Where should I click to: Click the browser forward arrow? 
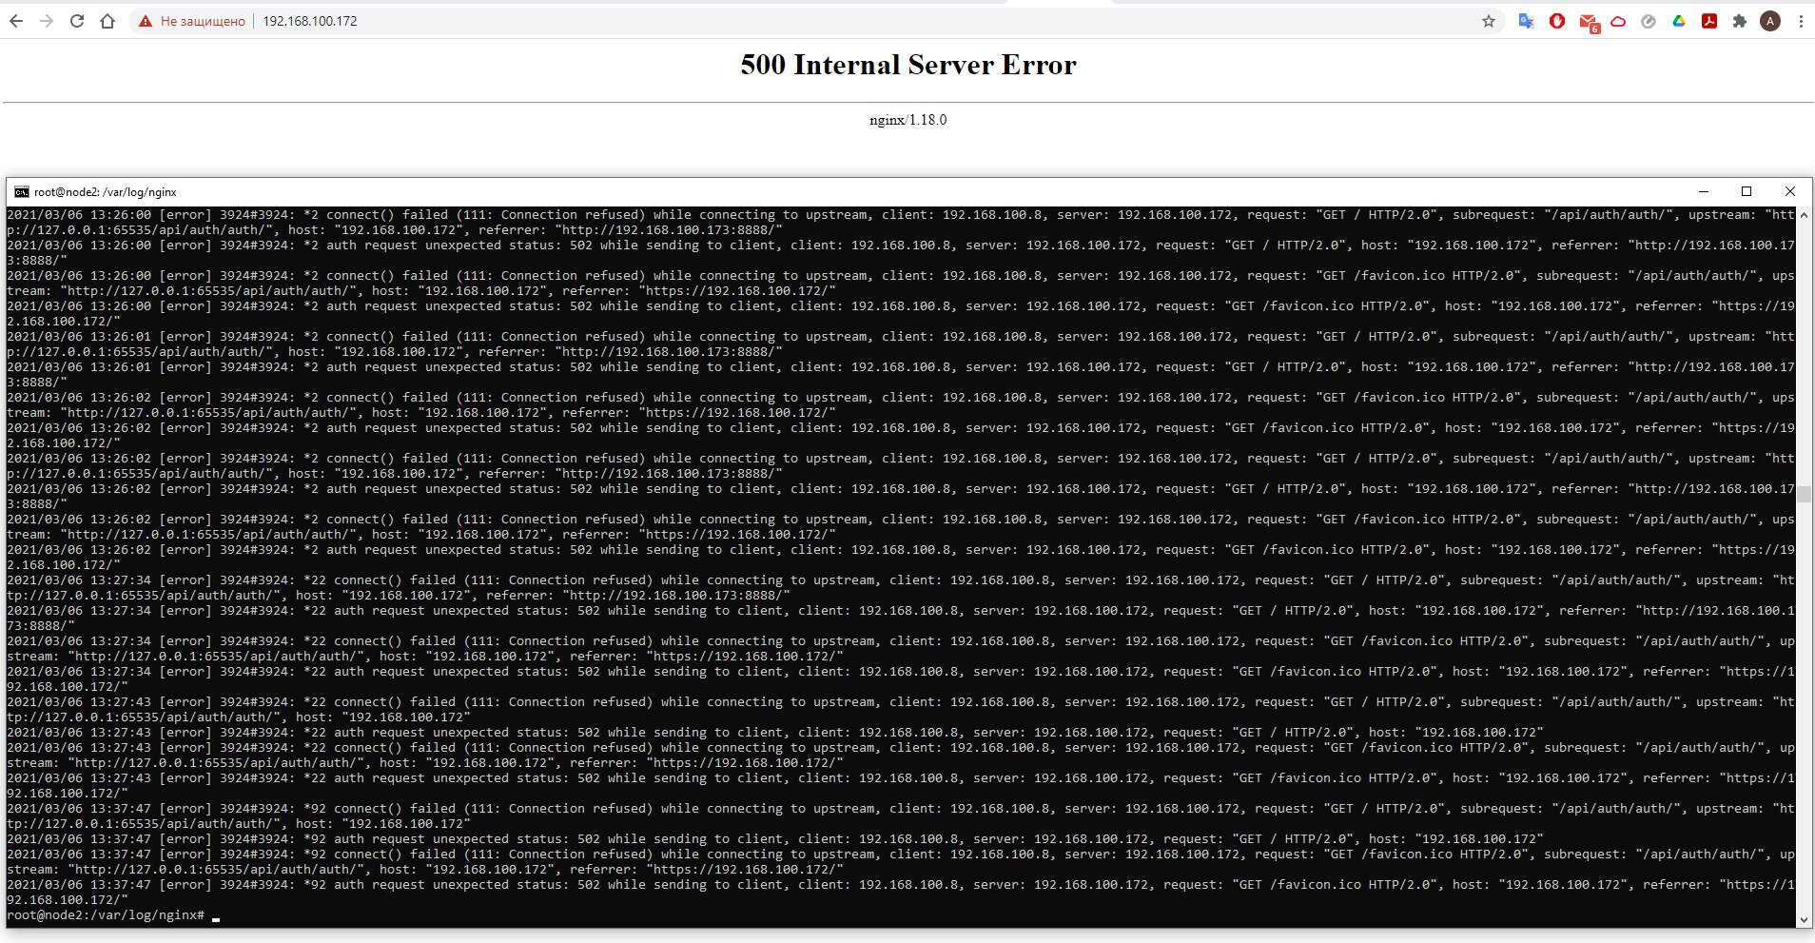tap(47, 21)
